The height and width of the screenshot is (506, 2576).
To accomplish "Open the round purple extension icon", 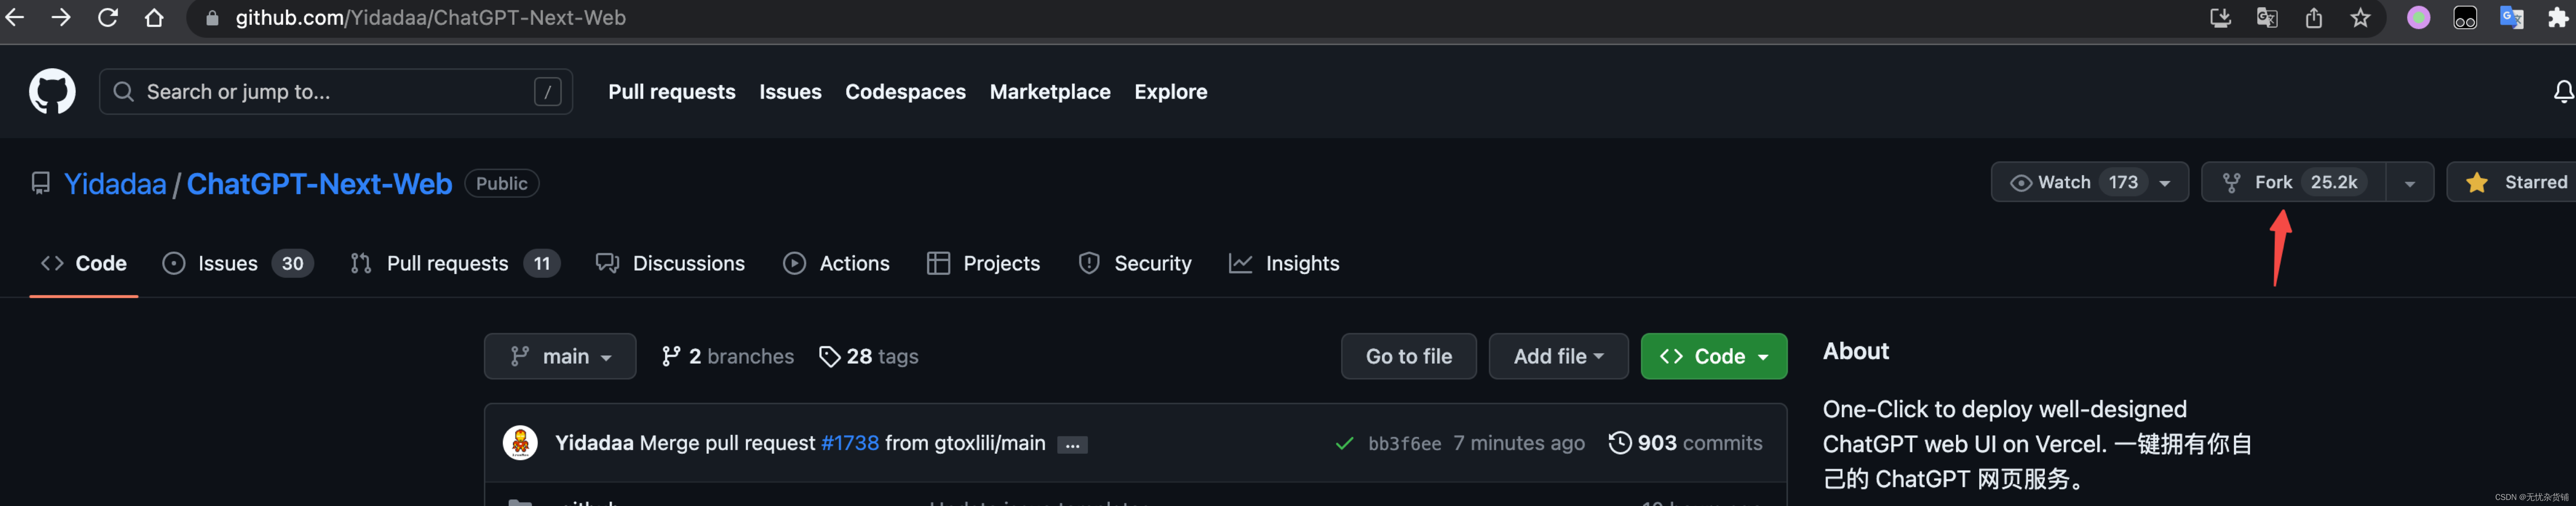I will pyautogui.click(x=2418, y=18).
